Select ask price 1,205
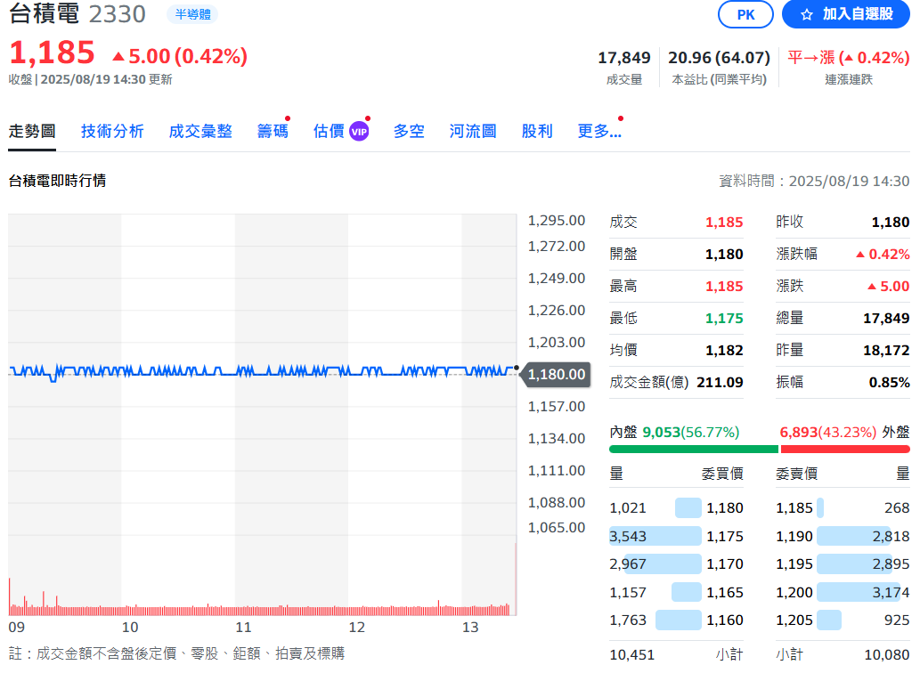This screenshot has height=673, width=920. click(x=794, y=620)
